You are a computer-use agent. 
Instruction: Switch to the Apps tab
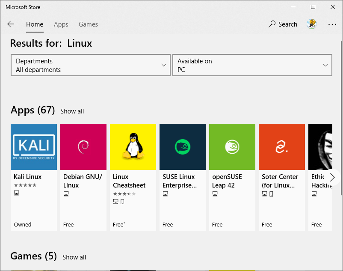point(61,24)
